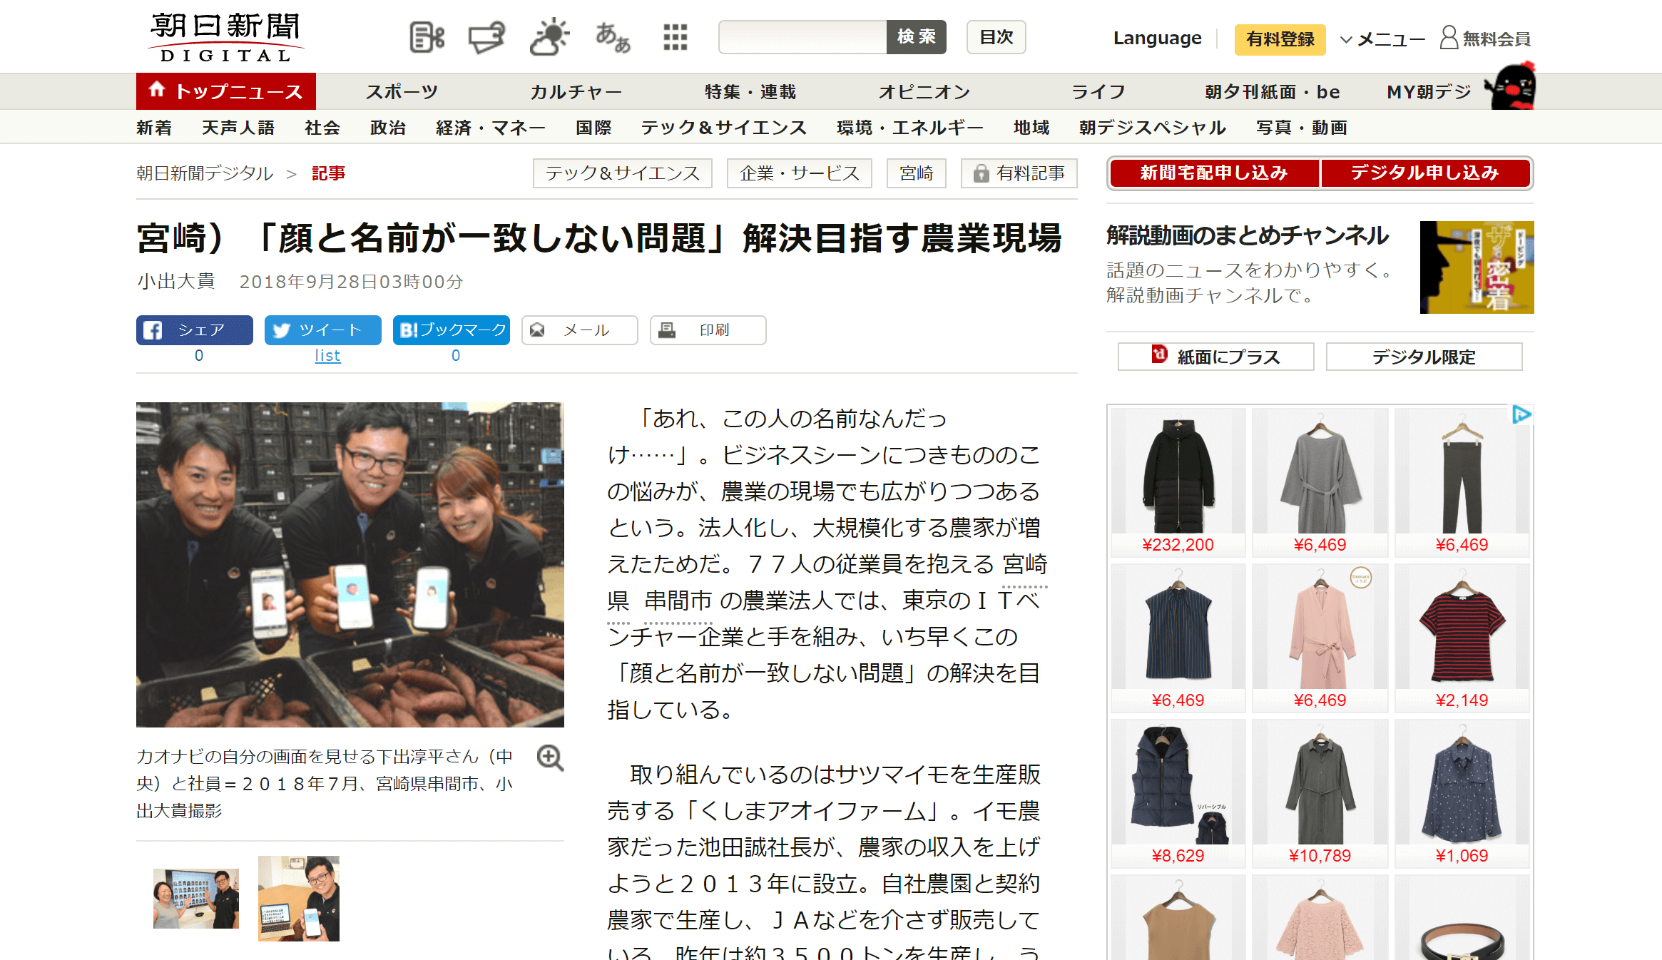1662x960 pixels.
Task: Click the 宮崎 tag button
Action: tap(916, 173)
